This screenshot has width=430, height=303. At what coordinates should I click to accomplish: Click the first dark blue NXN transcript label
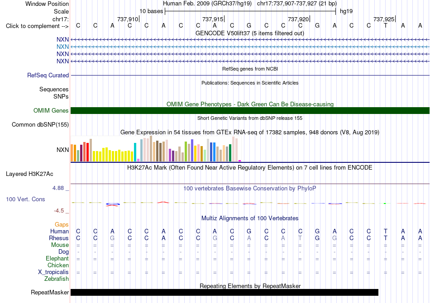click(62, 40)
